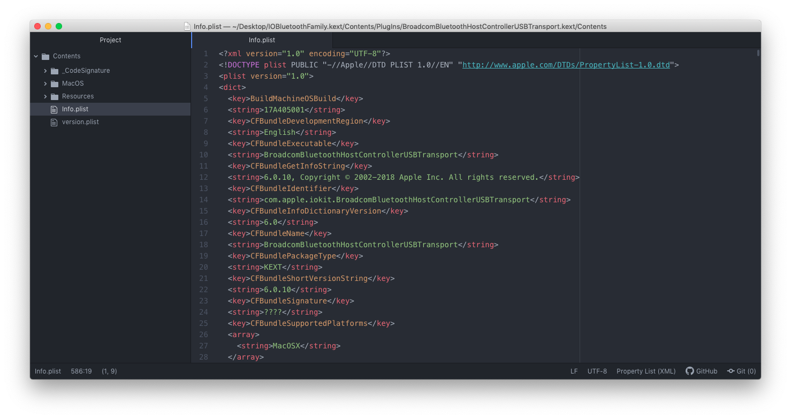Click the opening array tag on line 26

244,334
